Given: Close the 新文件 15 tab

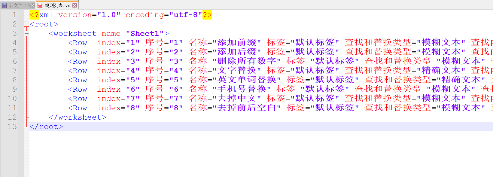Looking at the screenshot, I should point(32,5).
